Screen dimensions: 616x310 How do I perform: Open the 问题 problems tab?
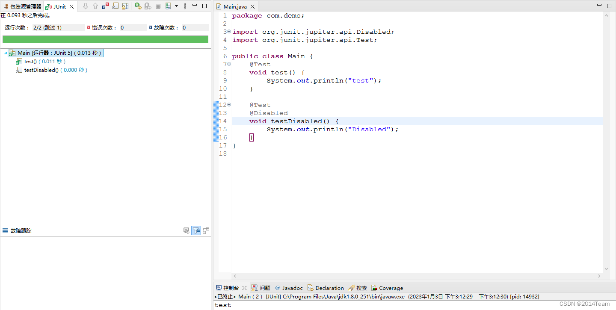click(261, 288)
